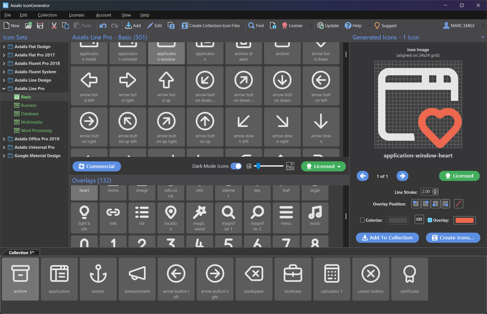
Task: Open the Collection menu
Action: pos(47,15)
